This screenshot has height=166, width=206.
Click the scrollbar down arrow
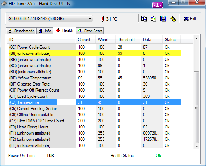(x=197, y=146)
